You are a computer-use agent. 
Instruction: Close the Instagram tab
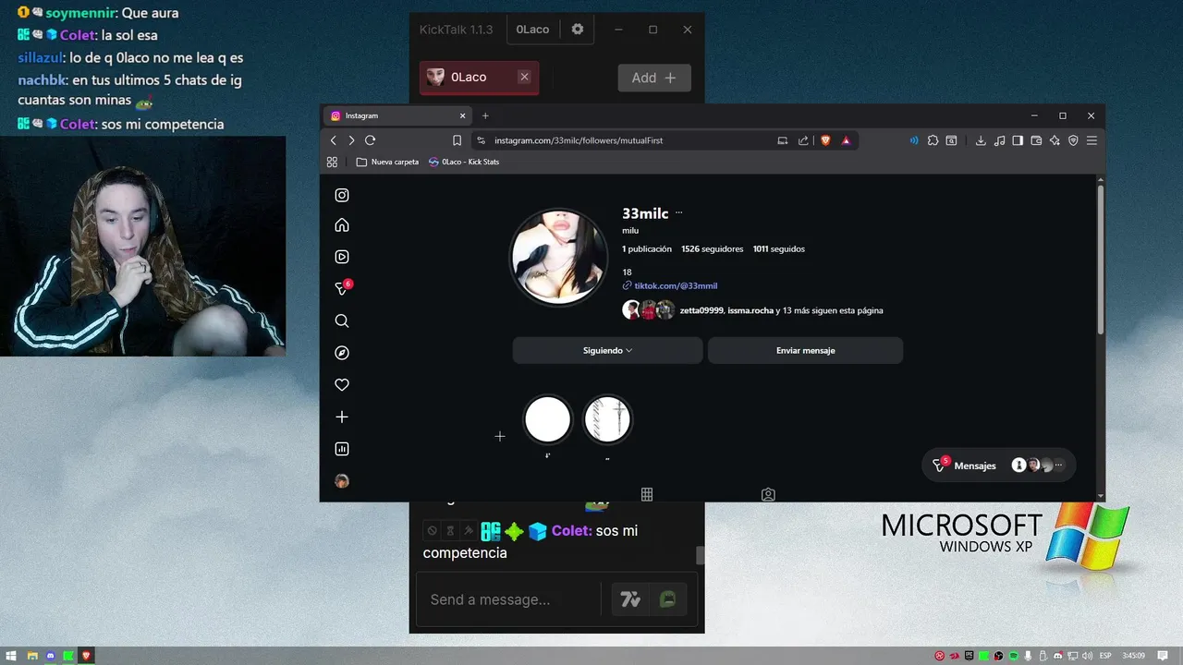click(463, 115)
